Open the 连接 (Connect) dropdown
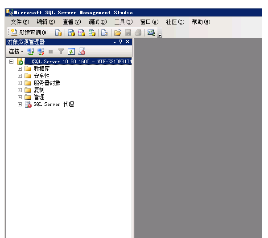 [x=16, y=51]
